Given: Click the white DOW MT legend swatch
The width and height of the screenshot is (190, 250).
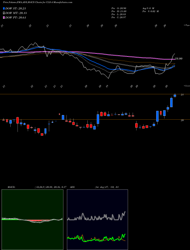Looking at the screenshot, I should pyautogui.click(x=4, y=13).
